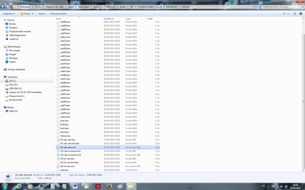Open the Organiser dropdown menu
This screenshot has width=305, height=190.
coord(9,13)
